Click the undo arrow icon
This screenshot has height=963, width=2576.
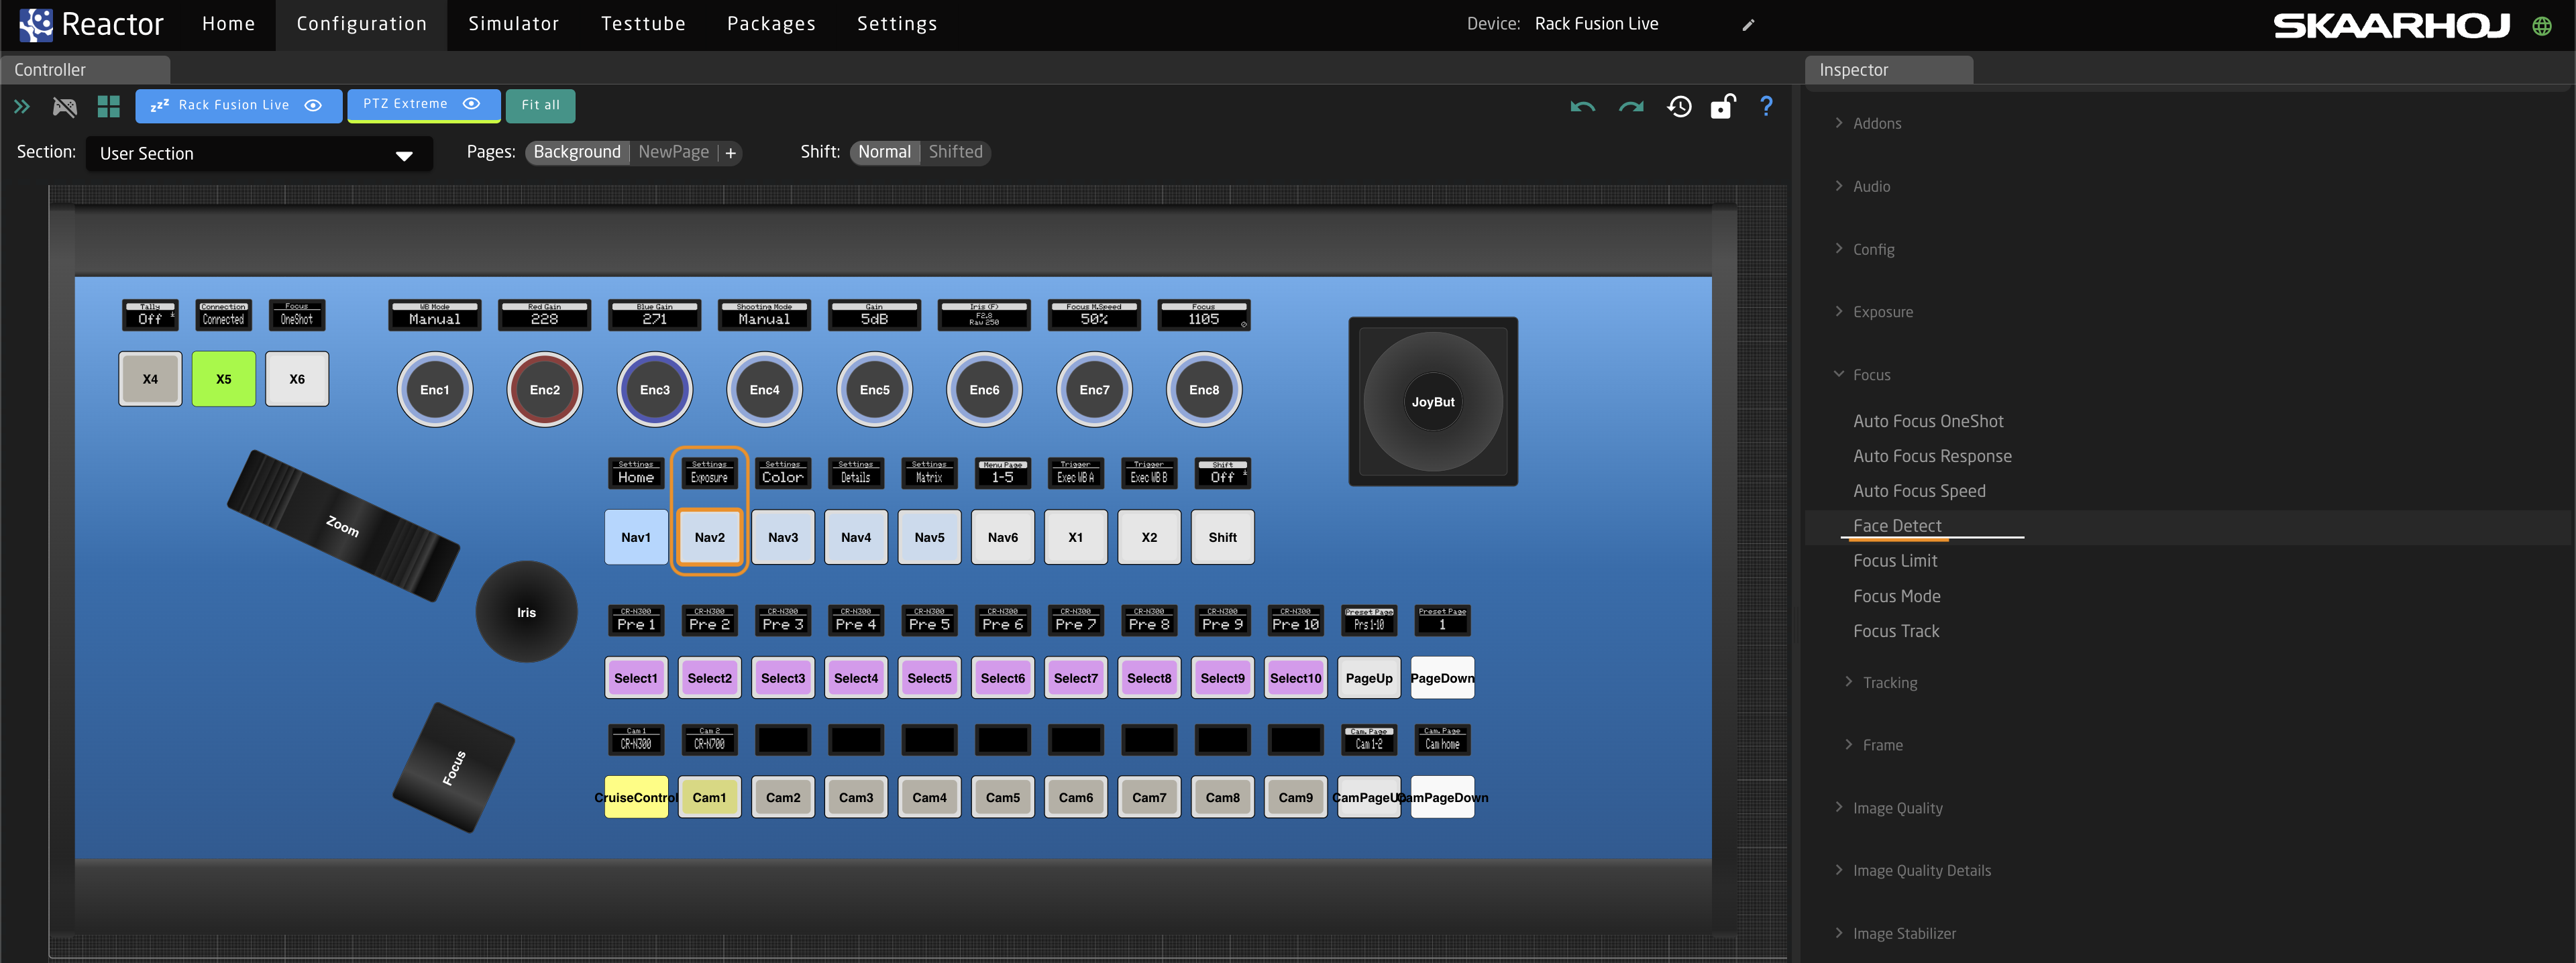point(1582,107)
